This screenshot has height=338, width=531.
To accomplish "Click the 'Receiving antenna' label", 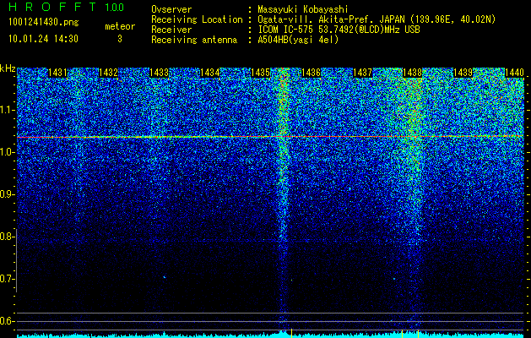I will point(194,40).
